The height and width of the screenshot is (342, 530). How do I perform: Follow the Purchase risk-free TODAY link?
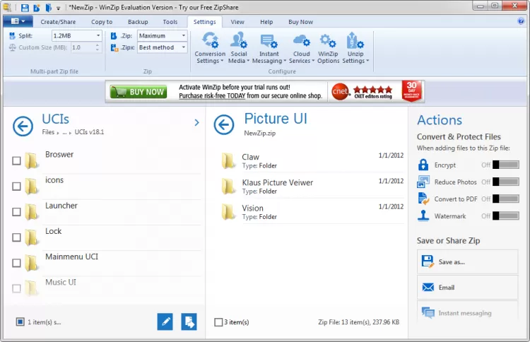tap(212, 96)
